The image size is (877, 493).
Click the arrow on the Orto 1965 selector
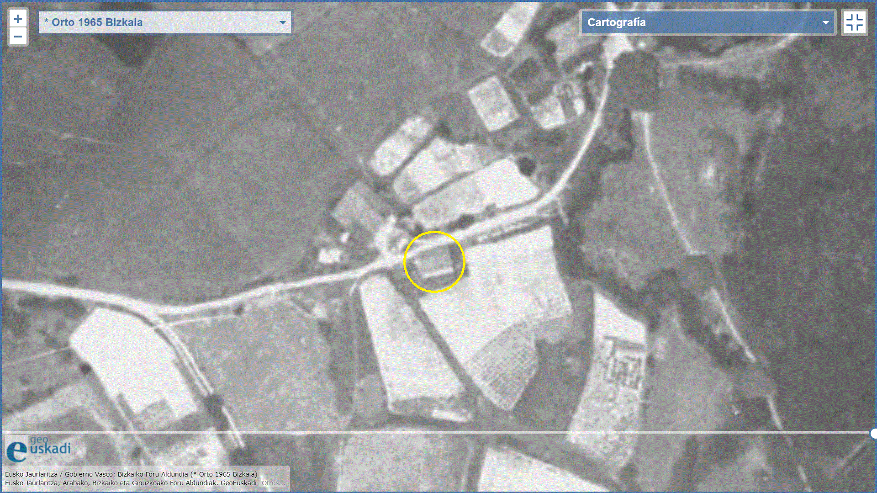coord(282,22)
